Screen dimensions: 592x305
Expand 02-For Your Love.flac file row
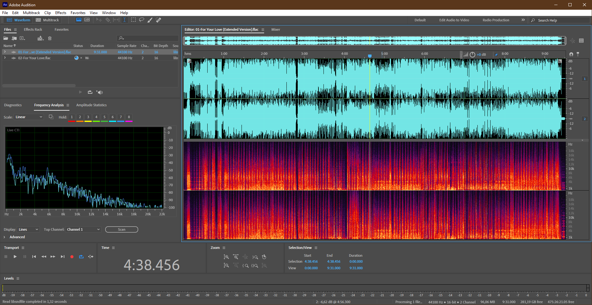pyautogui.click(x=5, y=58)
